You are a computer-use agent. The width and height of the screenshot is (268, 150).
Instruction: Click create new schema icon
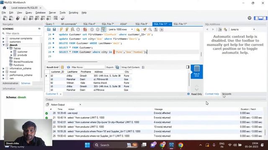click(25, 18)
